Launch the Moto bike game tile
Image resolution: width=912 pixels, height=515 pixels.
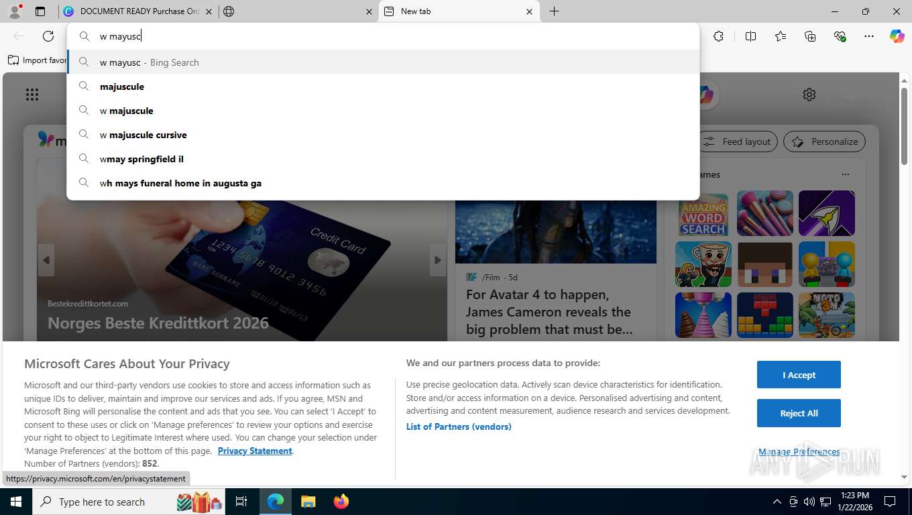click(826, 315)
